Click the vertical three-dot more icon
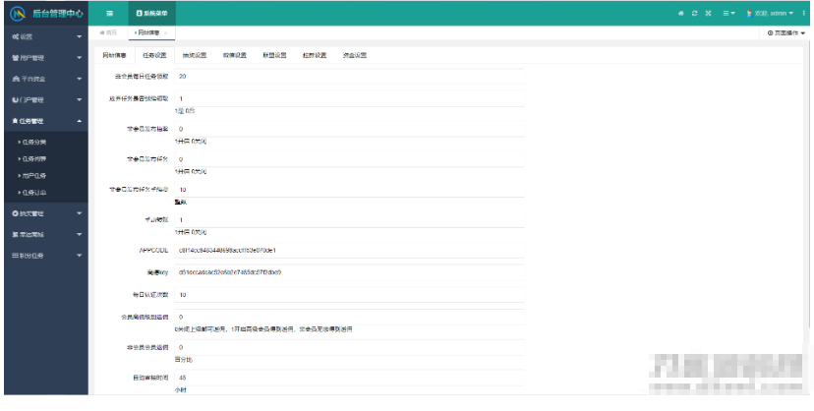Image resolution: width=814 pixels, height=411 pixels. point(803,14)
